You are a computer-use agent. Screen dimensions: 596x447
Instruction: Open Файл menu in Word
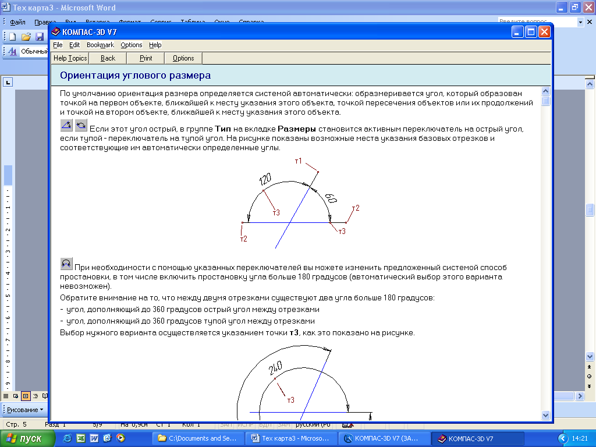pyautogui.click(x=17, y=22)
